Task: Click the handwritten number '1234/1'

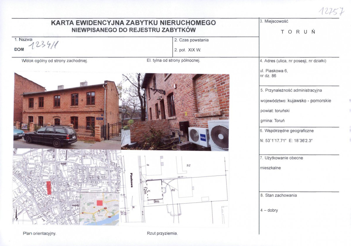Action: click(44, 45)
